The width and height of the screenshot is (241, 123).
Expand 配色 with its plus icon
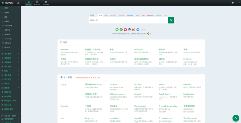click(x=19, y=71)
